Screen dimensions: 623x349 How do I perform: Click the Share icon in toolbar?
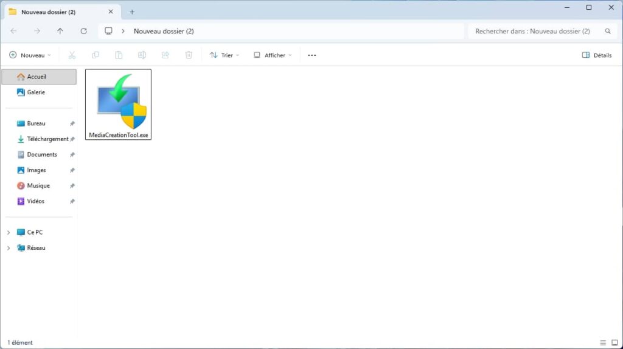click(165, 55)
